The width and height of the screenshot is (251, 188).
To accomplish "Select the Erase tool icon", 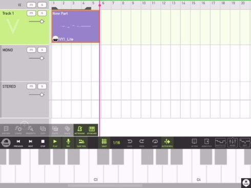I will tap(67, 130).
